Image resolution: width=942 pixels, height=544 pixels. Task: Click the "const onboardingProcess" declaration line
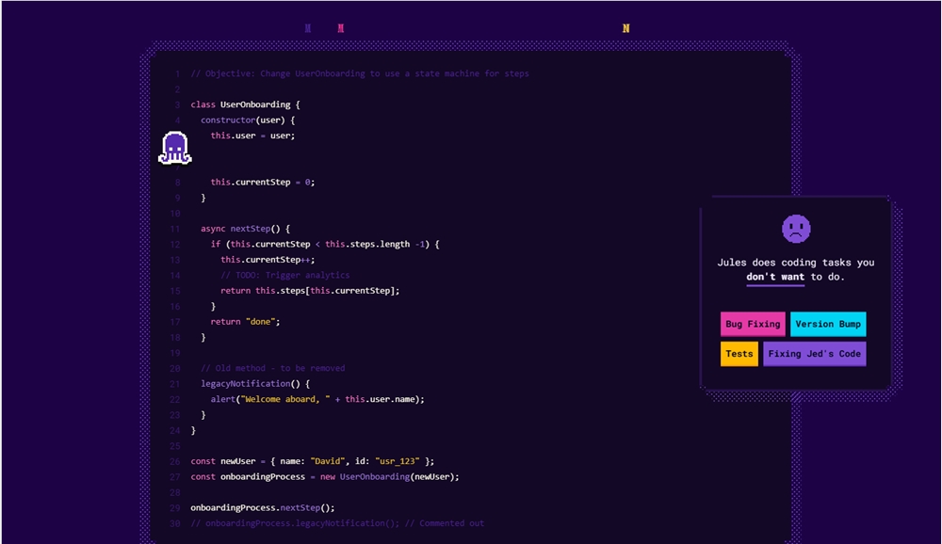pyautogui.click(x=325, y=477)
